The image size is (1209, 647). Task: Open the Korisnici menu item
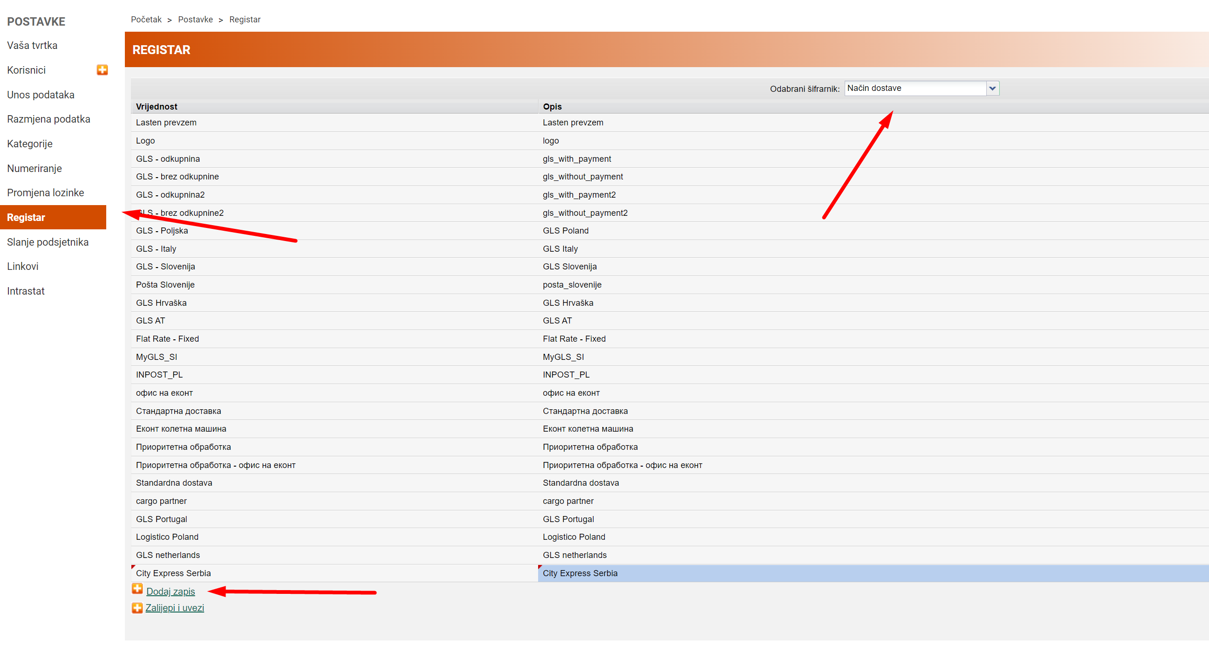pyautogui.click(x=26, y=70)
